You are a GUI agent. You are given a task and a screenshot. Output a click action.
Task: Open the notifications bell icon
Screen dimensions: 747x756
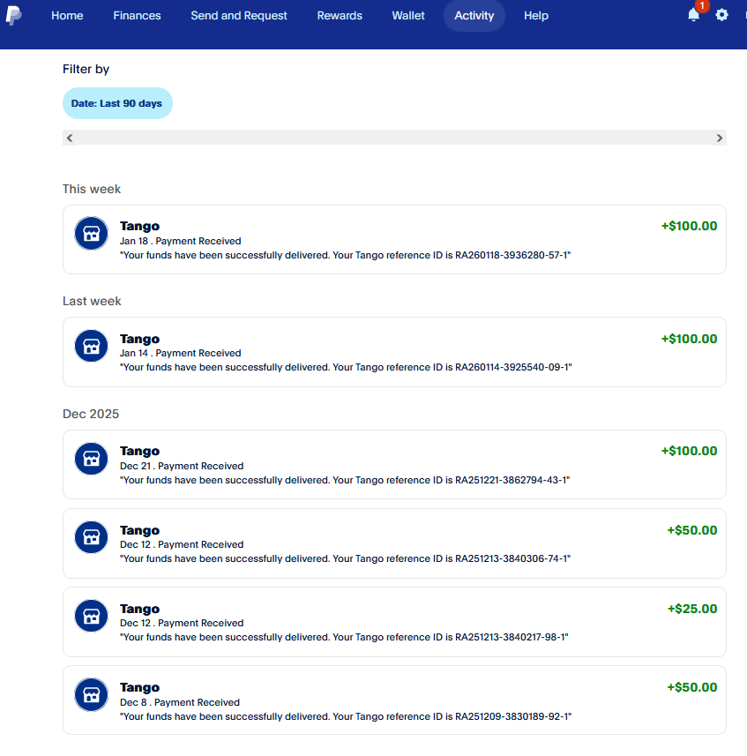(693, 16)
